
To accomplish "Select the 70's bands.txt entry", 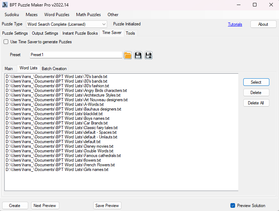I will pos(56,77).
